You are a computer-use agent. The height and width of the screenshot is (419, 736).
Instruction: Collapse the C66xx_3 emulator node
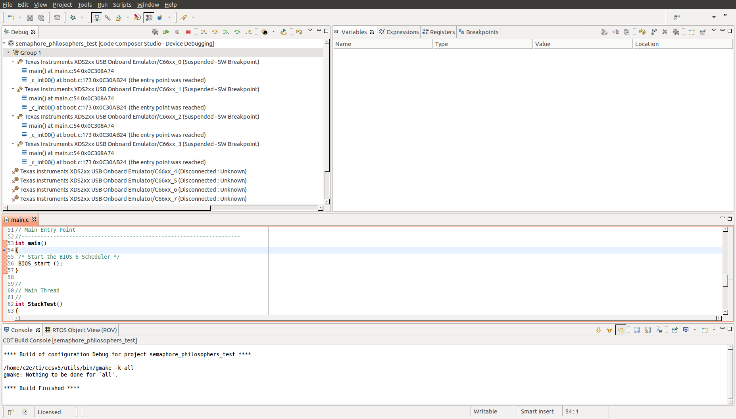tap(13, 144)
